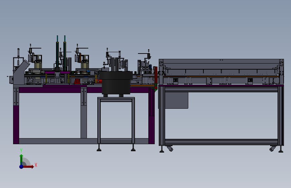Select the right caster wheel of right frame
Screen dimensions: 291x188
[273, 149]
